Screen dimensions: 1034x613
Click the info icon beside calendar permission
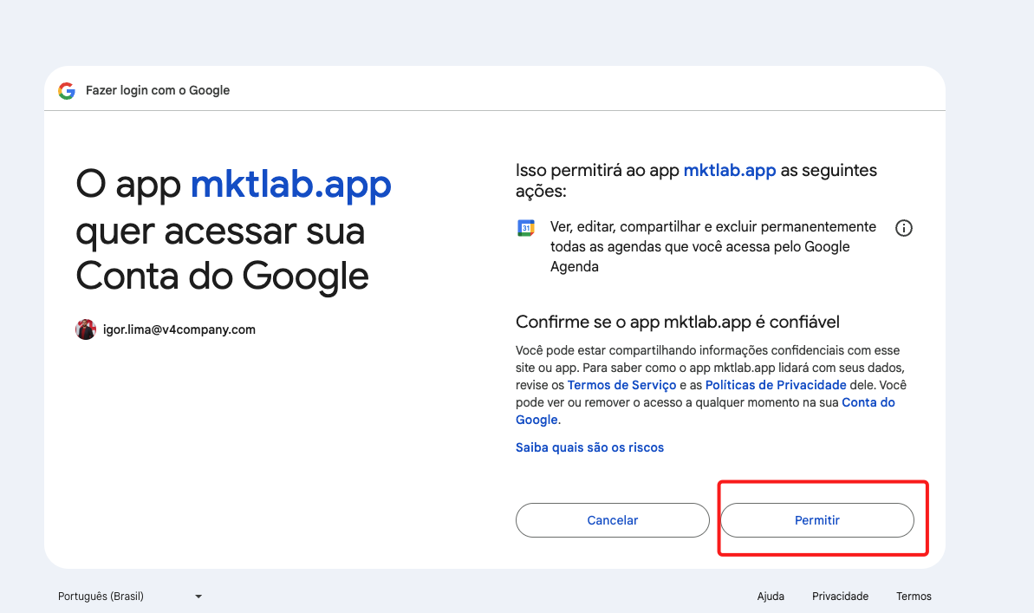click(904, 229)
